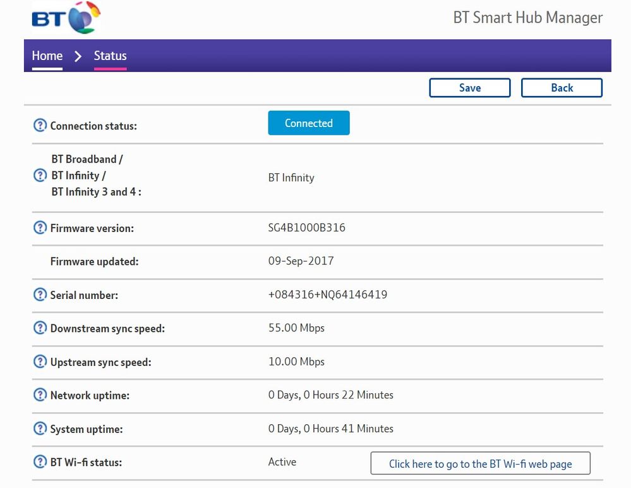The width and height of the screenshot is (631, 488).
Task: Select the 55.00 Mbps value
Action: (296, 327)
